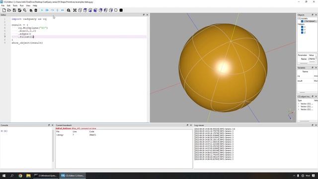Open File Explorer from the taskbar

28,176
